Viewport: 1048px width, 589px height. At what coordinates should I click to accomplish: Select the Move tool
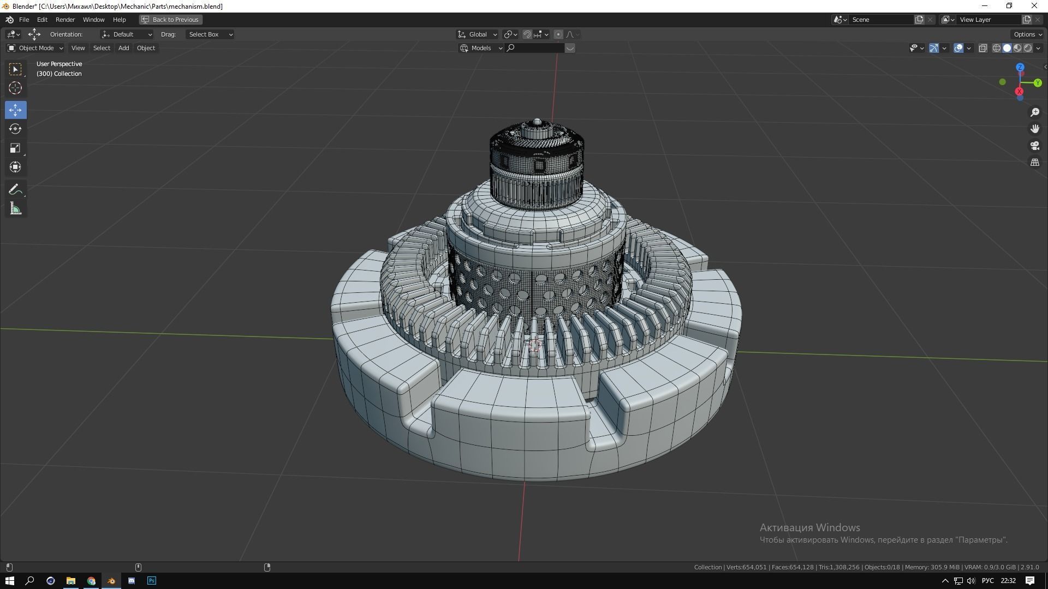[15, 110]
